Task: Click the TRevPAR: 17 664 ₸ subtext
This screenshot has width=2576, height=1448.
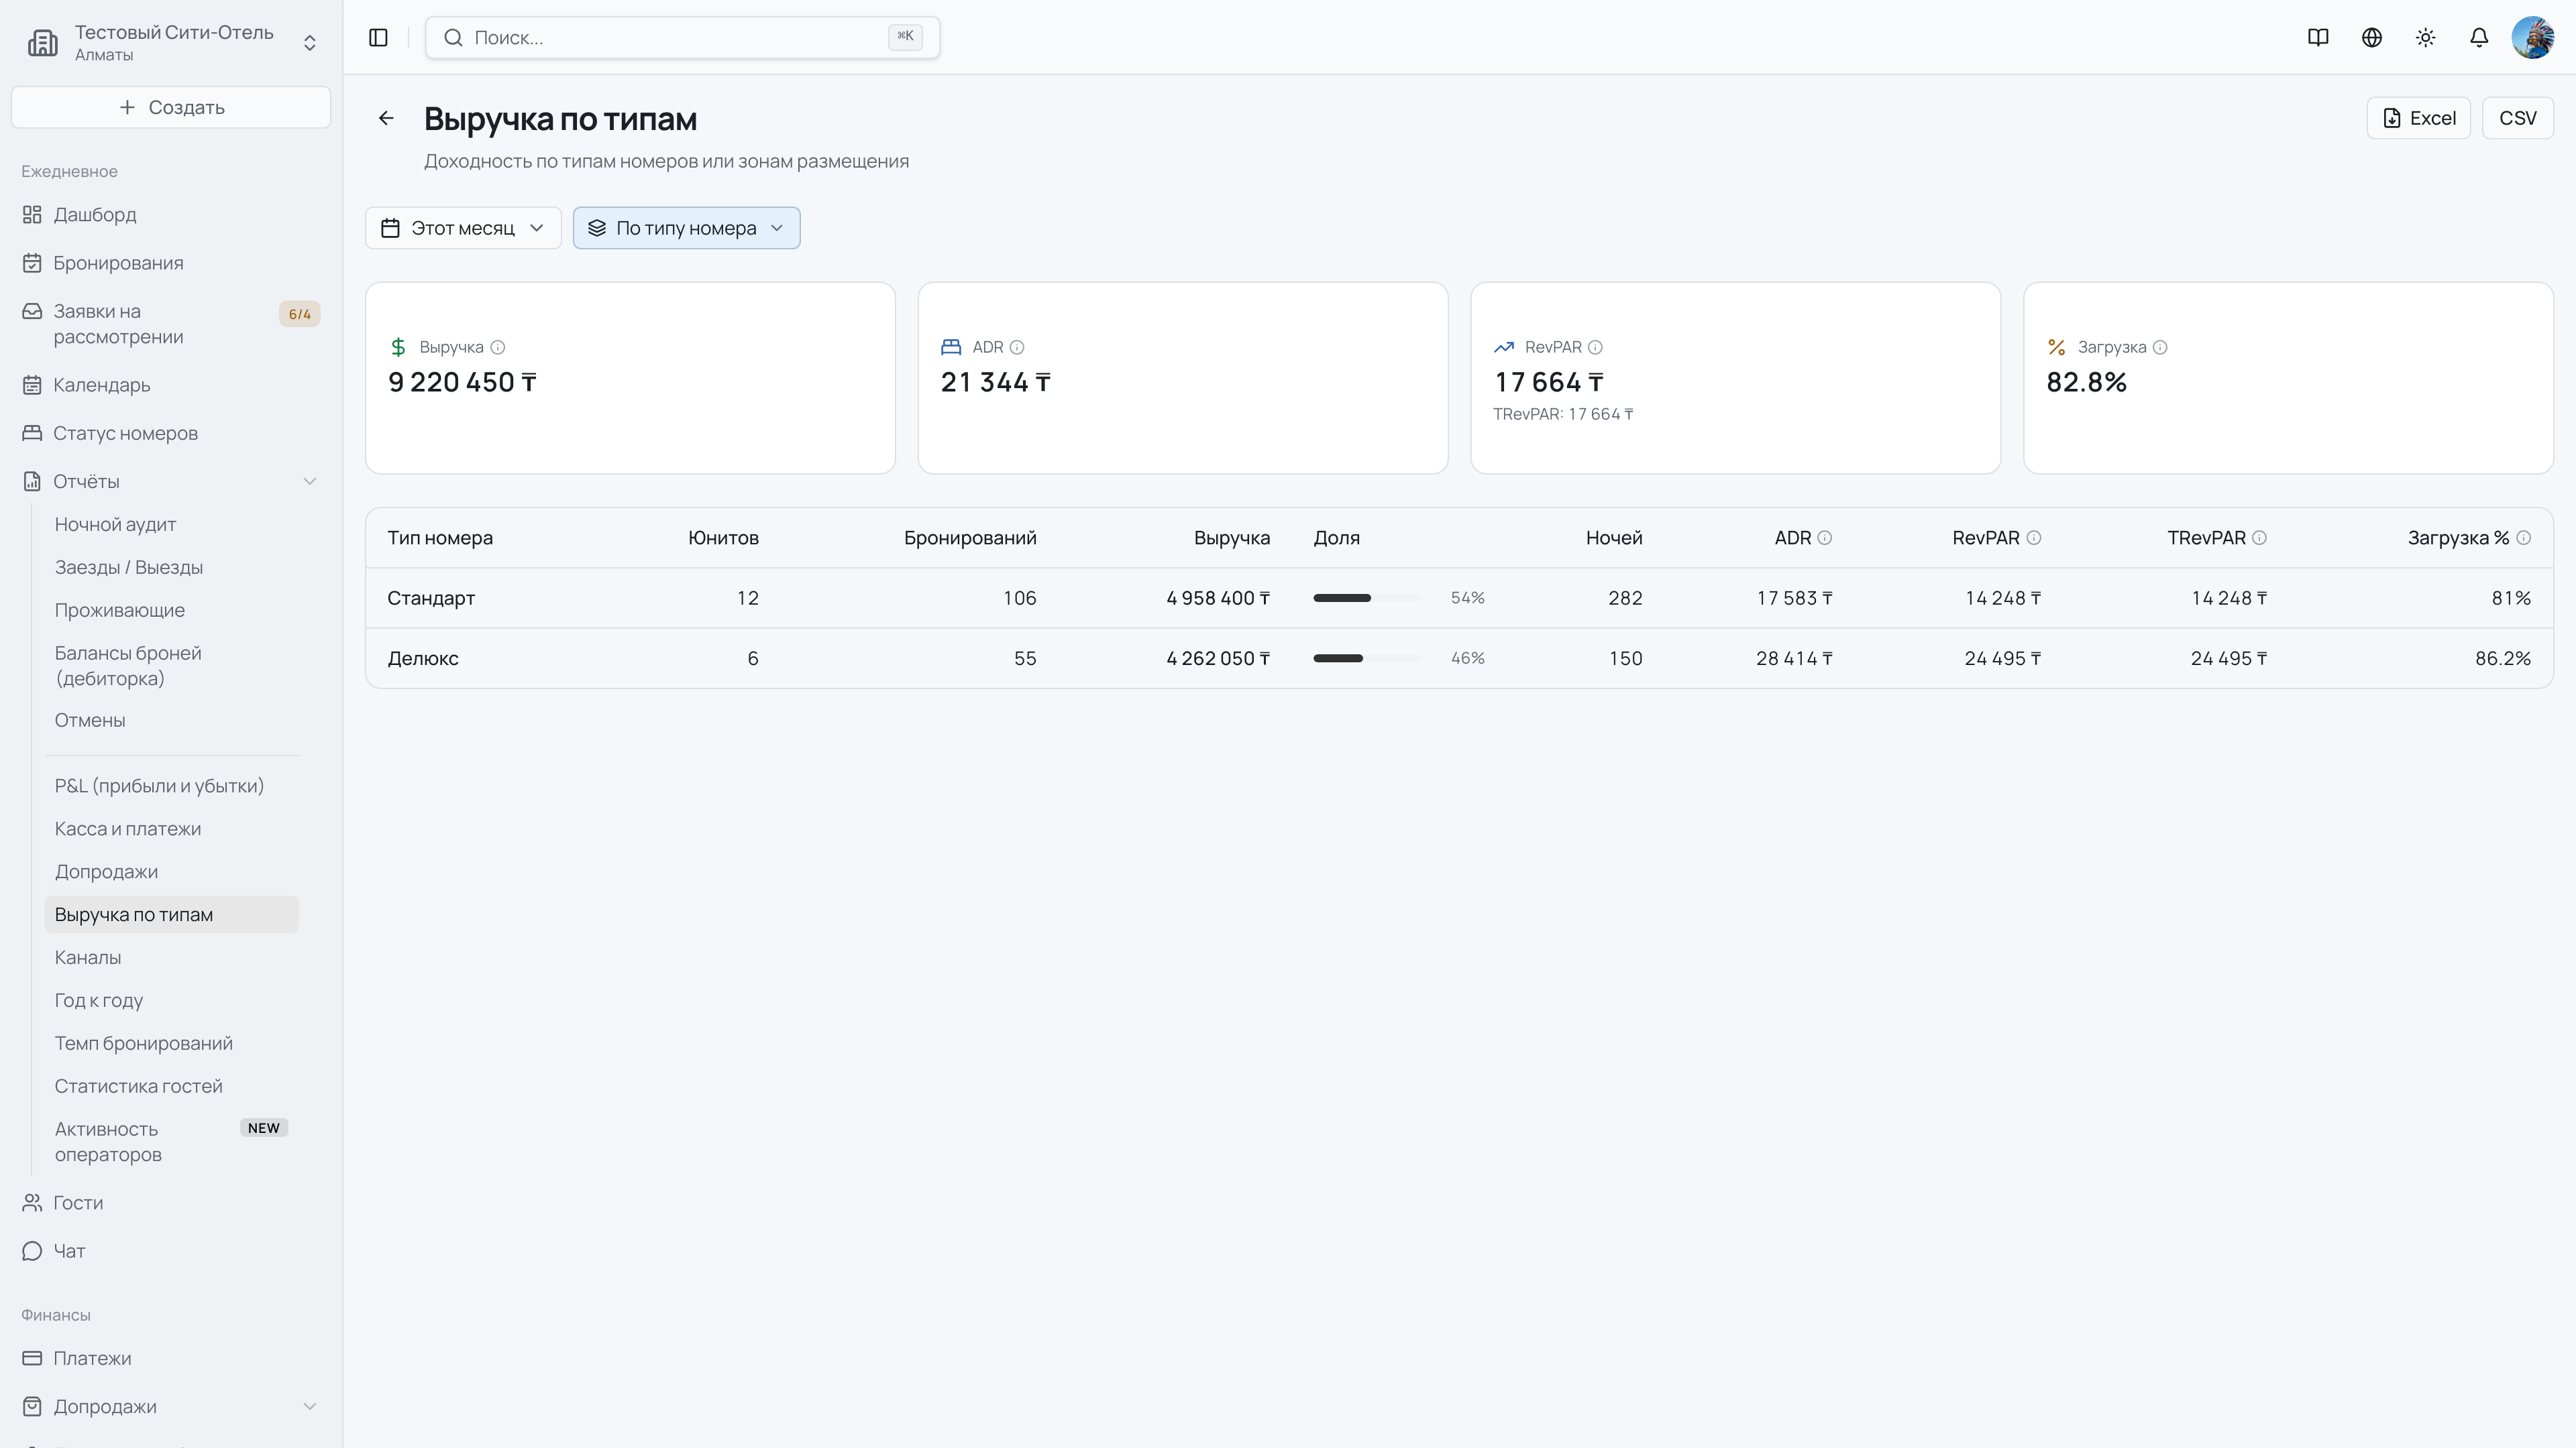Action: click(1563, 414)
